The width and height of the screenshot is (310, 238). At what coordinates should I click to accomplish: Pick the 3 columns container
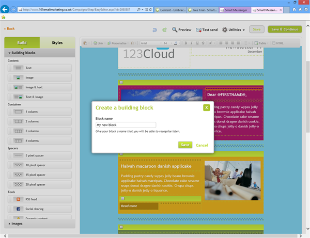(x=40, y=131)
